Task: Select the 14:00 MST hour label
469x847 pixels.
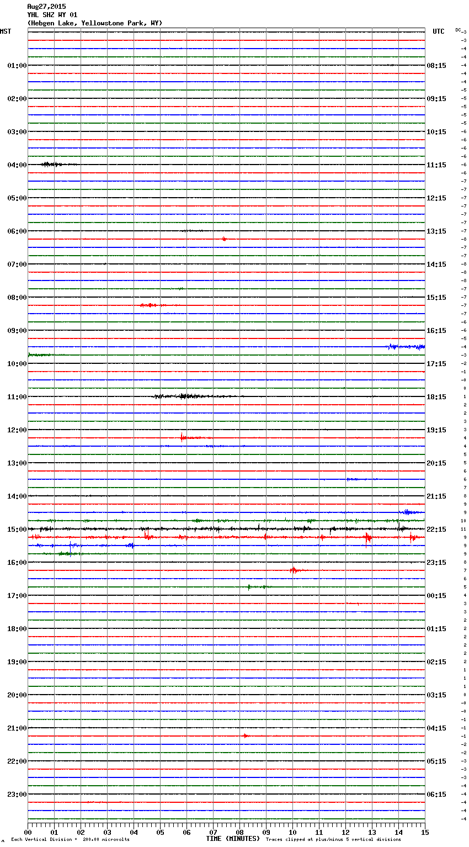Action: (x=17, y=496)
